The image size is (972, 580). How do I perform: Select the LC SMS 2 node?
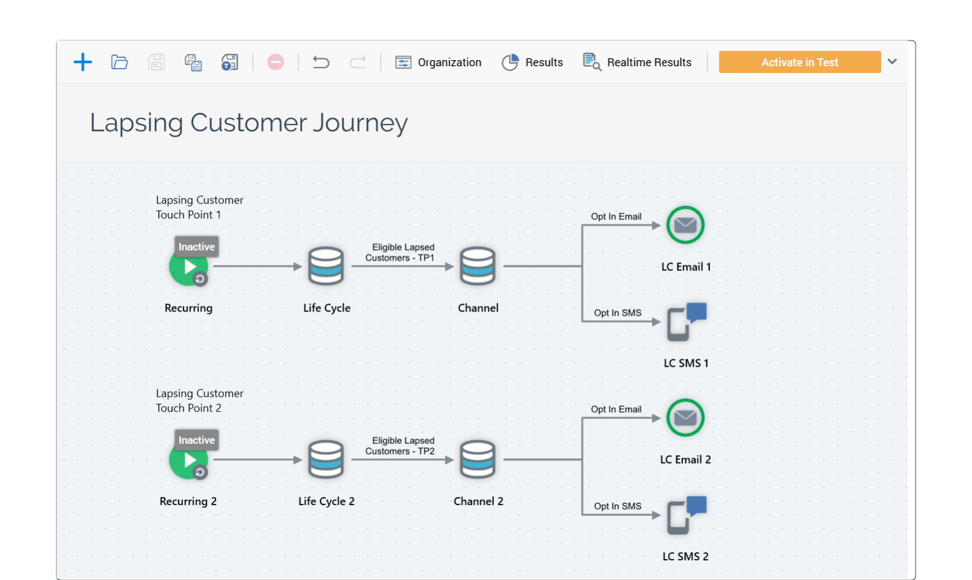click(x=686, y=515)
